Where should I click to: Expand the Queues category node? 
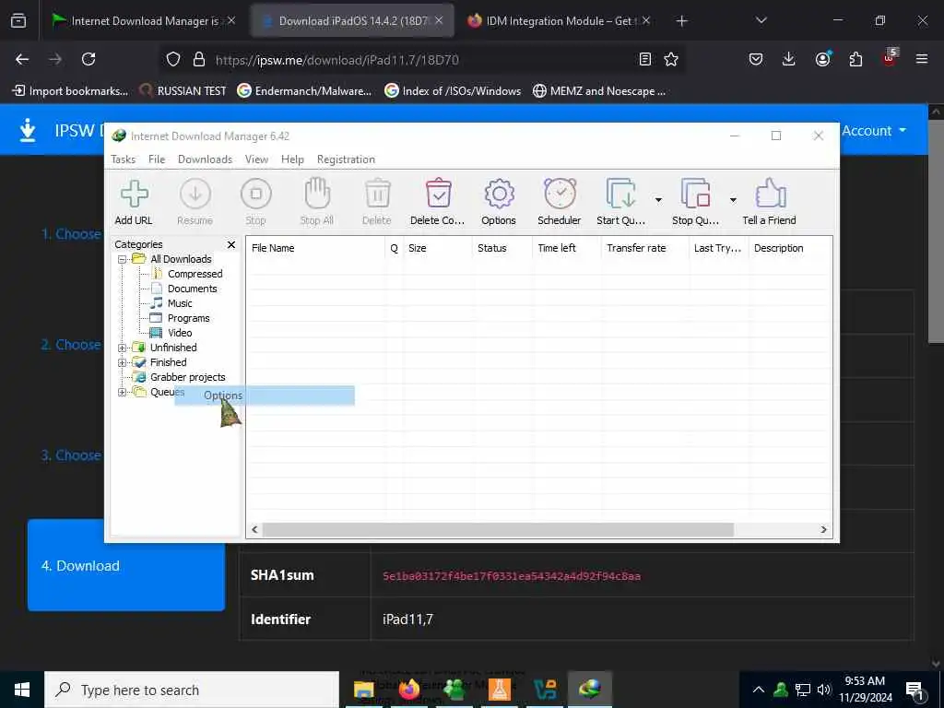[x=123, y=393]
